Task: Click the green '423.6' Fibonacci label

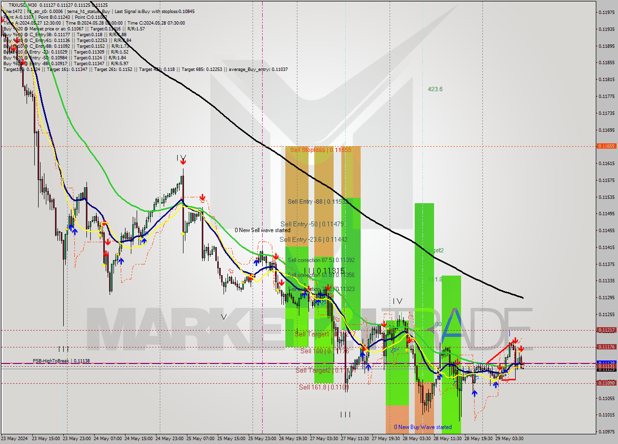Action: click(435, 89)
